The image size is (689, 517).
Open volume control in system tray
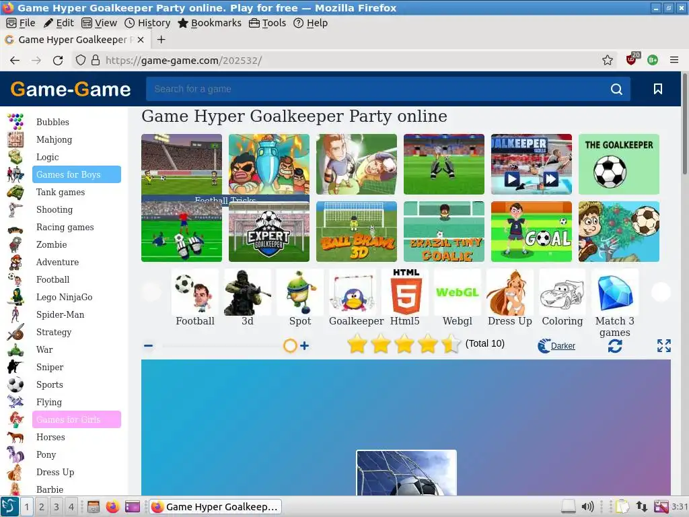click(x=587, y=507)
